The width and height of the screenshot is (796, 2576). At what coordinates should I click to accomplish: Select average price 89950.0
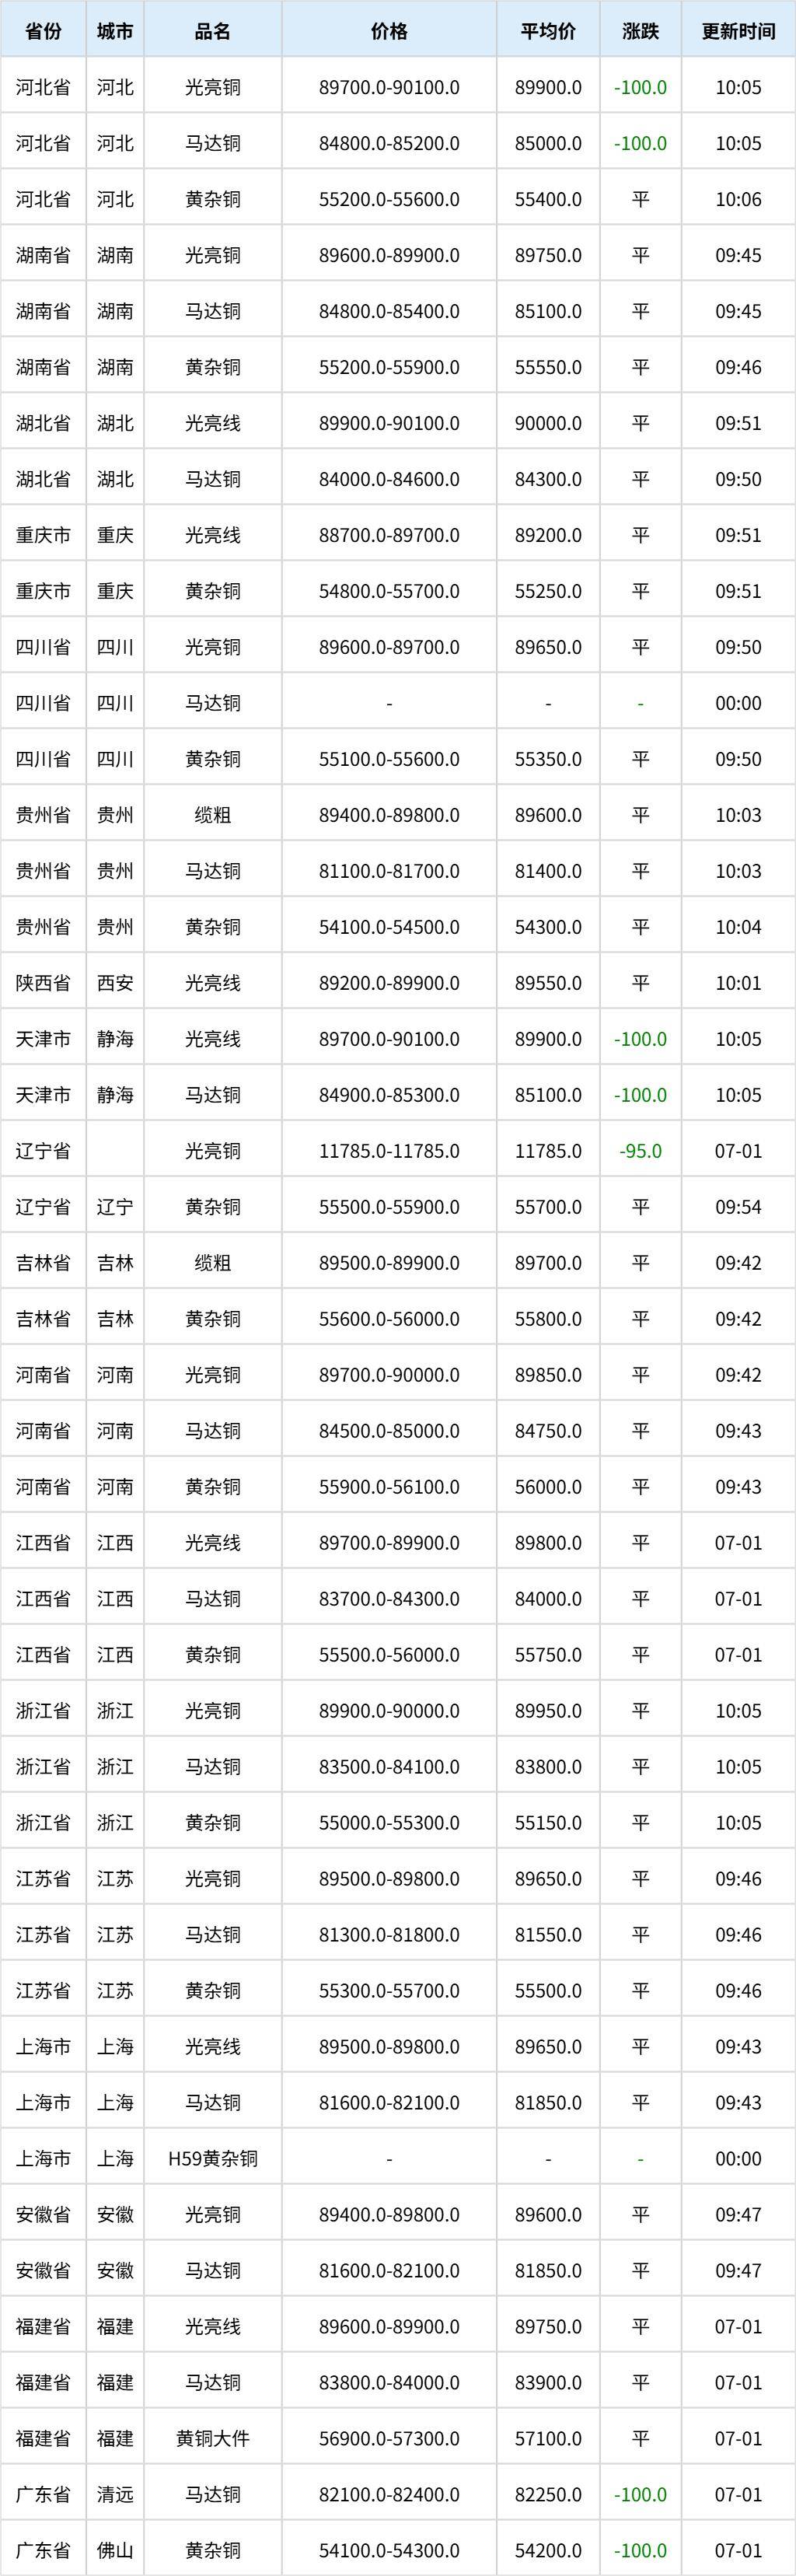pyautogui.click(x=548, y=1711)
